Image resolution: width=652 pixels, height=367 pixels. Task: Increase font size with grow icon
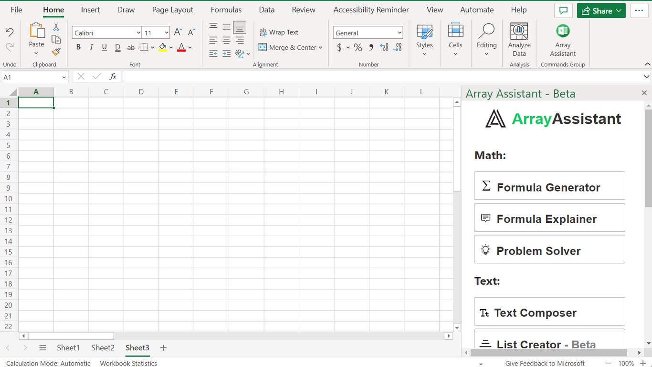pos(178,32)
